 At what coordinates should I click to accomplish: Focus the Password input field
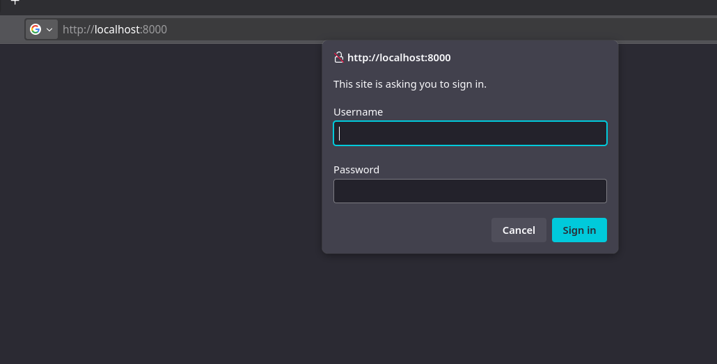coord(470,191)
